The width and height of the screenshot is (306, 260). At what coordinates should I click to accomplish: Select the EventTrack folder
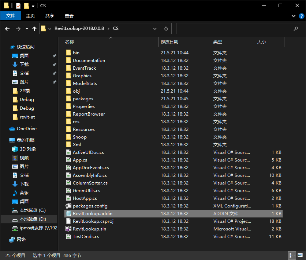(84, 68)
